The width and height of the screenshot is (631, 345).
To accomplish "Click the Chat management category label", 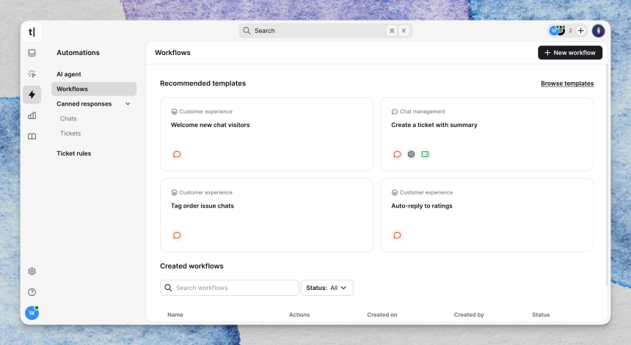I will [422, 112].
